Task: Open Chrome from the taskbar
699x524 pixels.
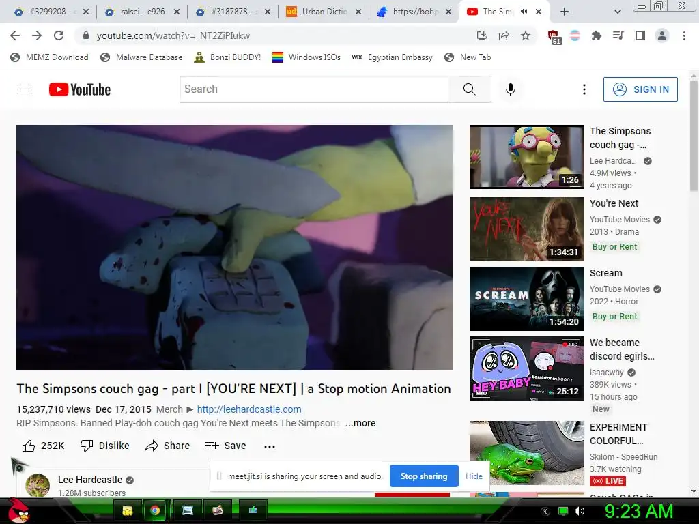Action: tap(155, 510)
